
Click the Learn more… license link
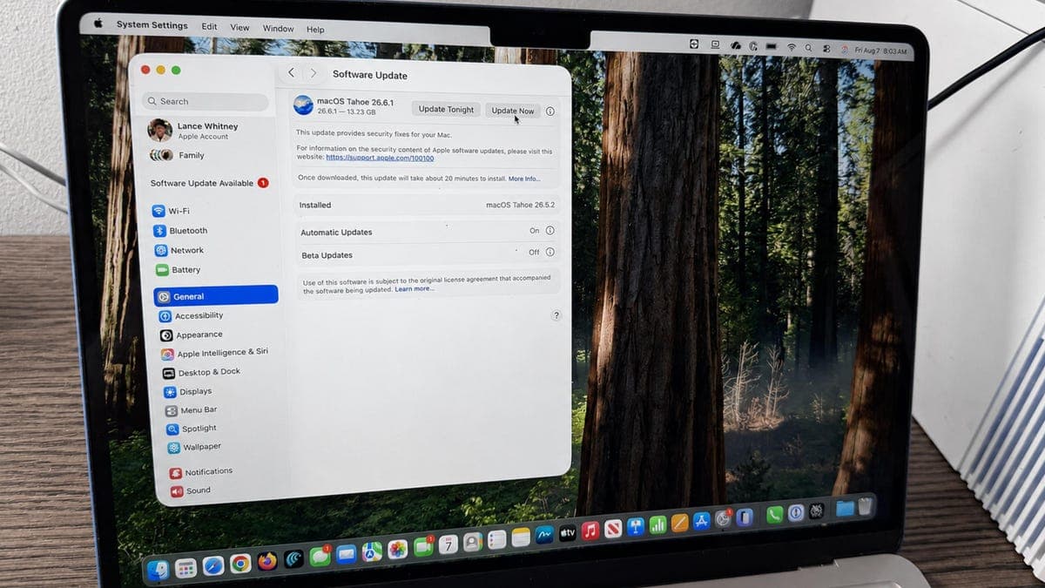pyautogui.click(x=414, y=288)
